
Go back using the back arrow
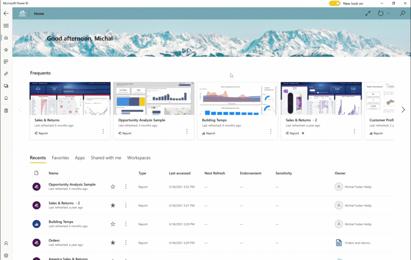[6, 13]
